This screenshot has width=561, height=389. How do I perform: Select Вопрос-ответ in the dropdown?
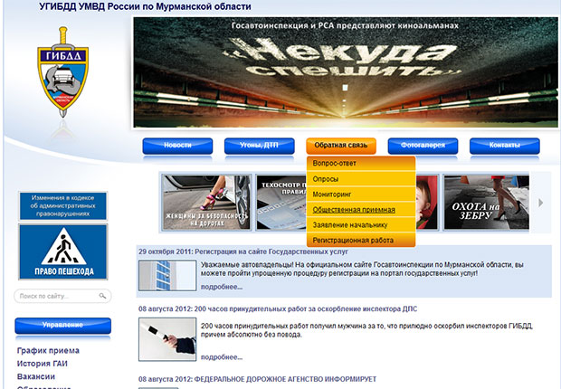(x=361, y=164)
